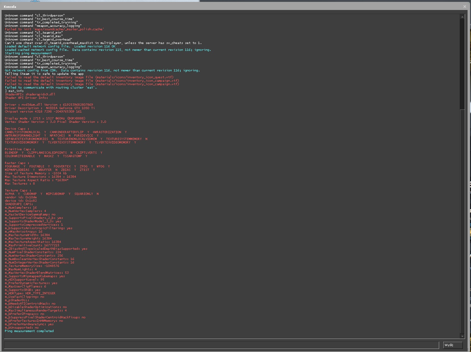Image resolution: width=471 pixels, height=352 pixels.
Task: Click the "m_MaxSimultaneousRenderTargets: 4" line
Action: pyautogui.click(x=36, y=311)
